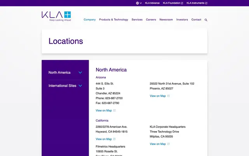Open the globe language selector
Viewport: 249px width, 156px height.
click(x=137, y=3)
